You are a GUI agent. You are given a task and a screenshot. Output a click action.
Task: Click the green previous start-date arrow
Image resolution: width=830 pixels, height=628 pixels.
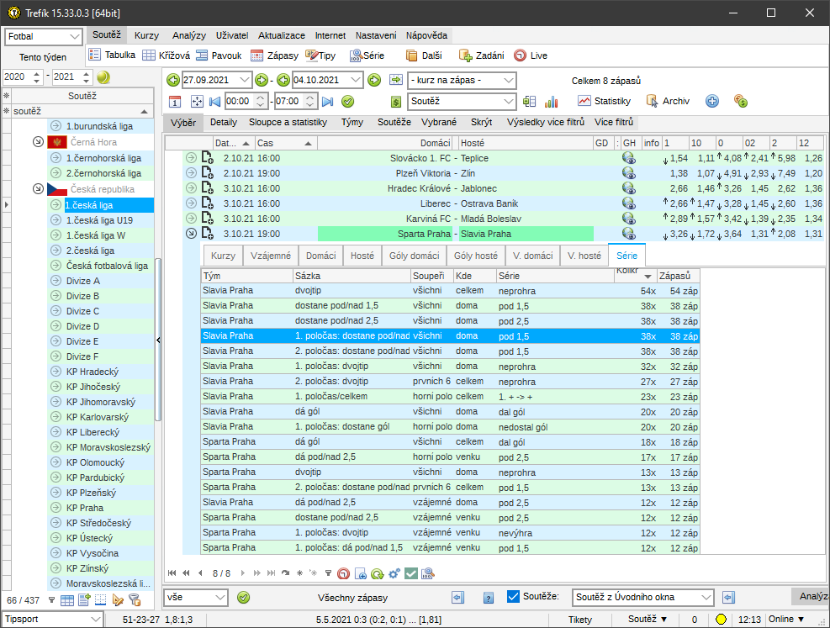pyautogui.click(x=173, y=80)
